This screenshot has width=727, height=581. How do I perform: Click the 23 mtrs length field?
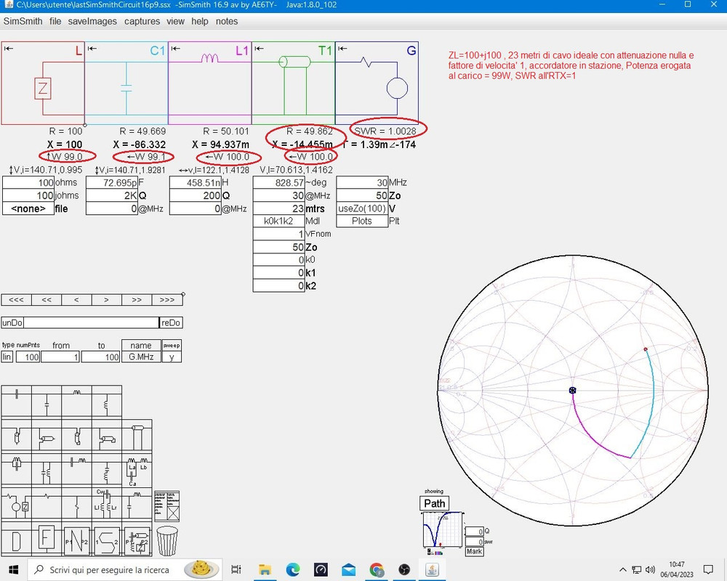tap(278, 208)
